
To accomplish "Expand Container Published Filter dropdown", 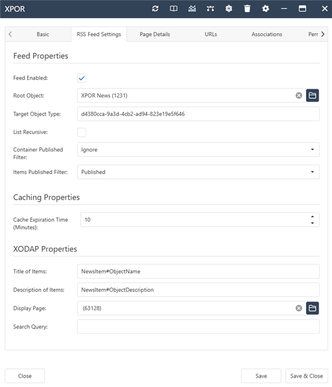I will pos(198,150).
